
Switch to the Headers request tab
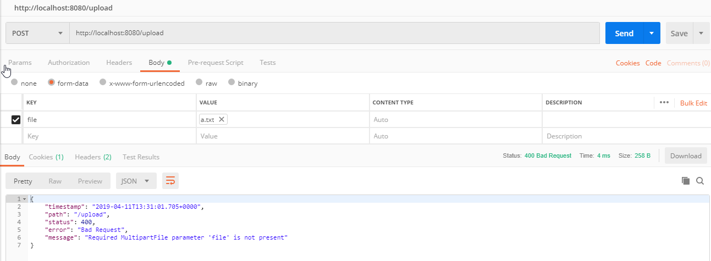(119, 63)
